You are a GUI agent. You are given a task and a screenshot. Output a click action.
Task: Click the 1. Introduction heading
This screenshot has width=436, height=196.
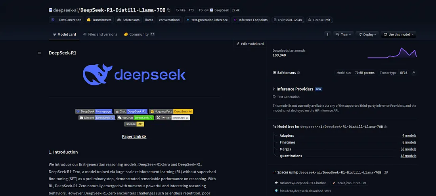tap(63, 152)
